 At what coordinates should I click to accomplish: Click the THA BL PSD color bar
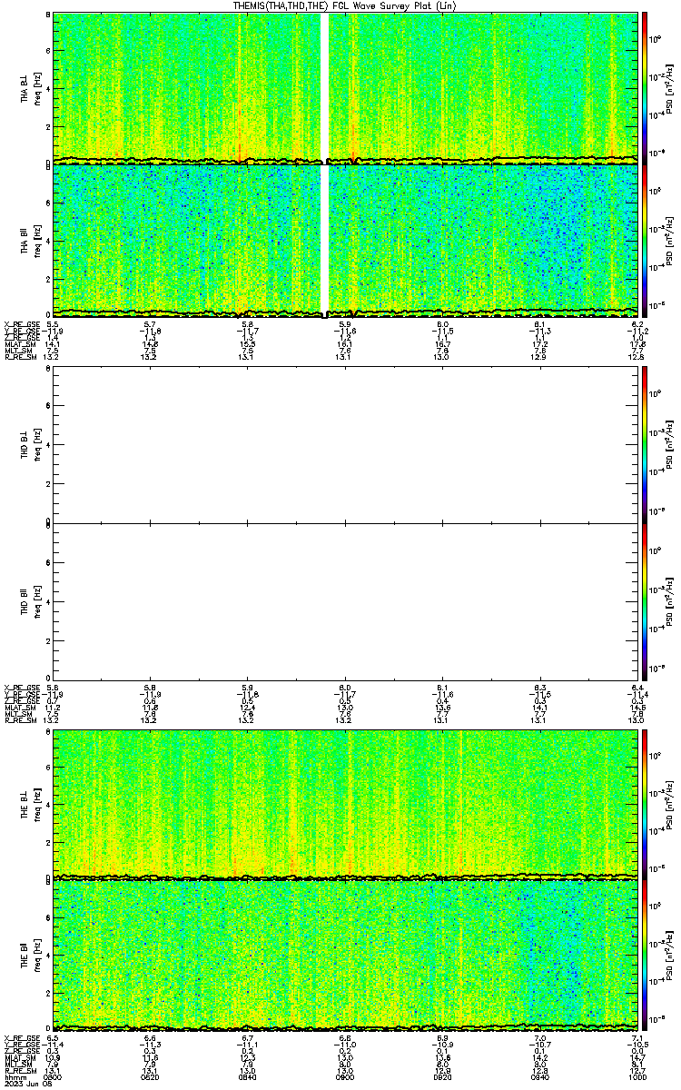tap(646, 88)
